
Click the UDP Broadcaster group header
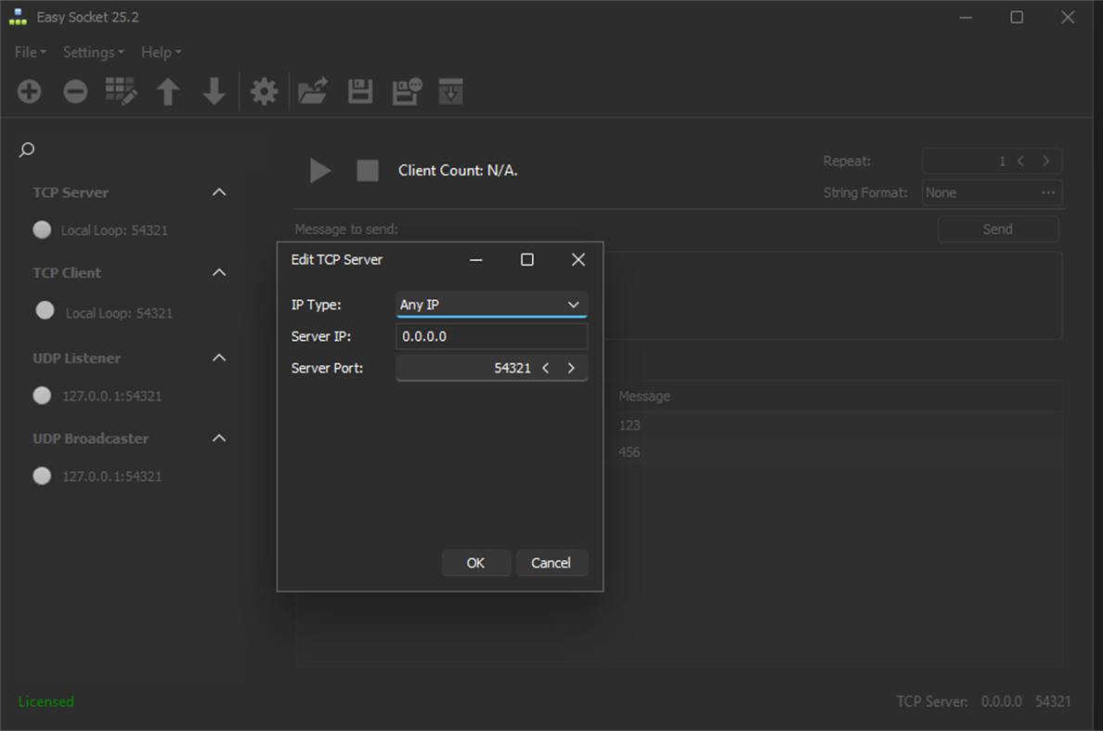coord(91,438)
